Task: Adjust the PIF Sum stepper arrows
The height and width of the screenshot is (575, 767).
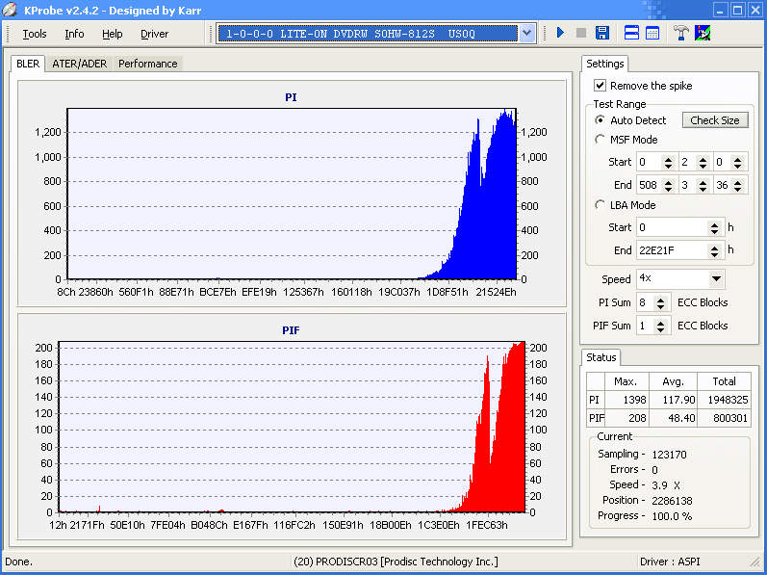Action: point(660,326)
